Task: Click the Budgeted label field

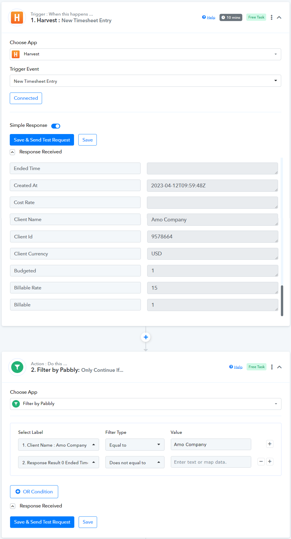Action: [75, 271]
